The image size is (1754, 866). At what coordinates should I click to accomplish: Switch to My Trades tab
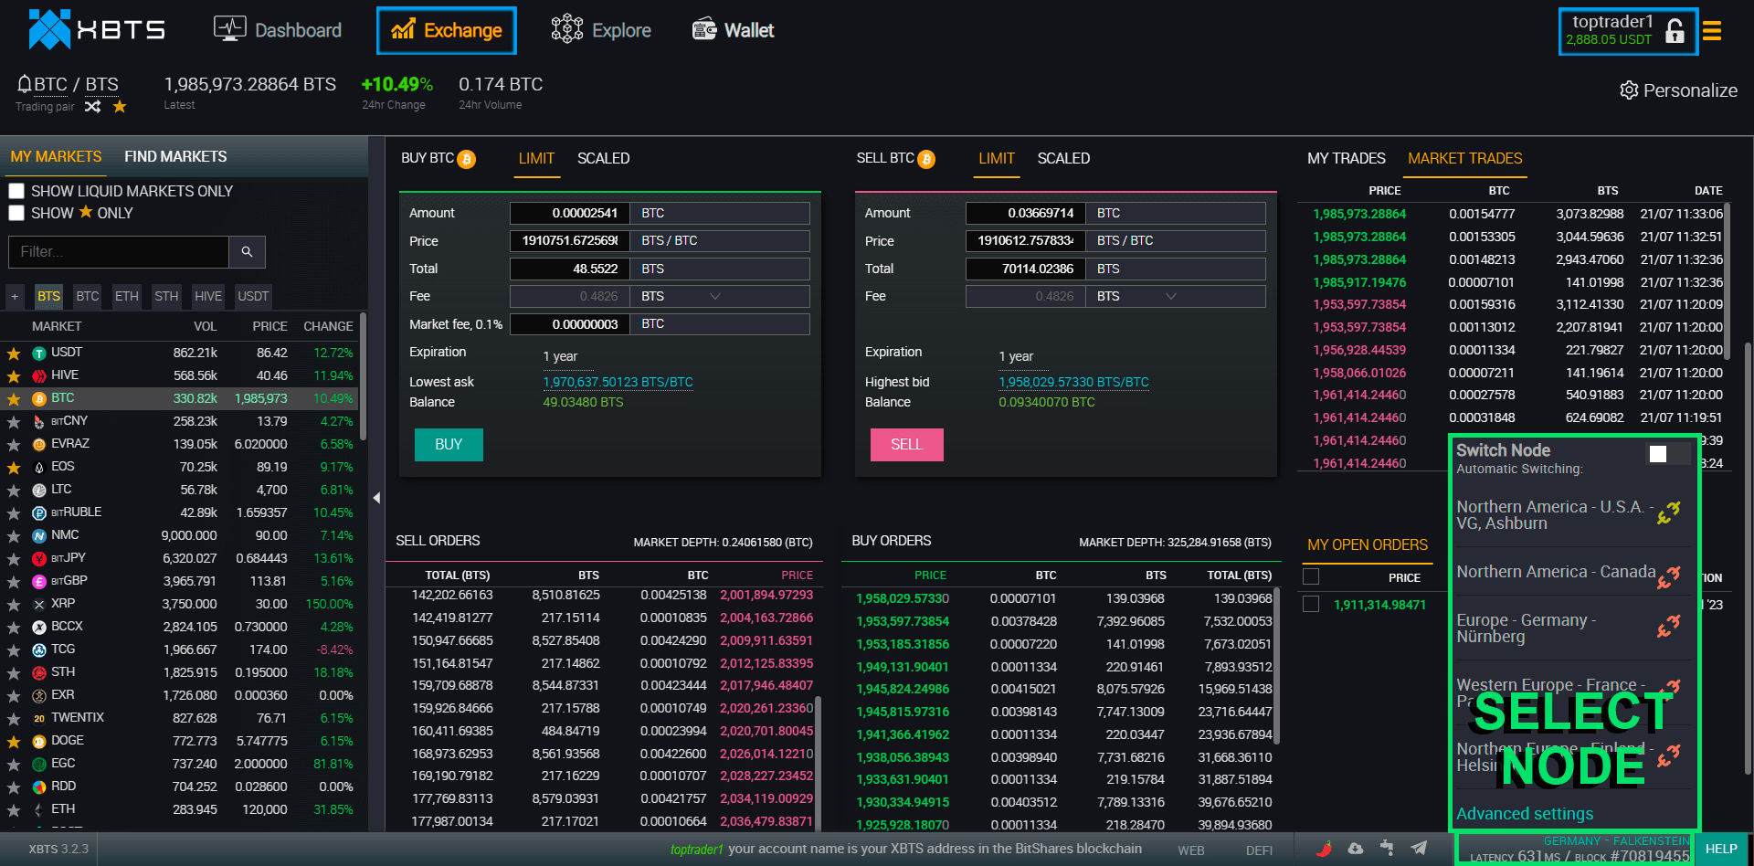(1346, 159)
